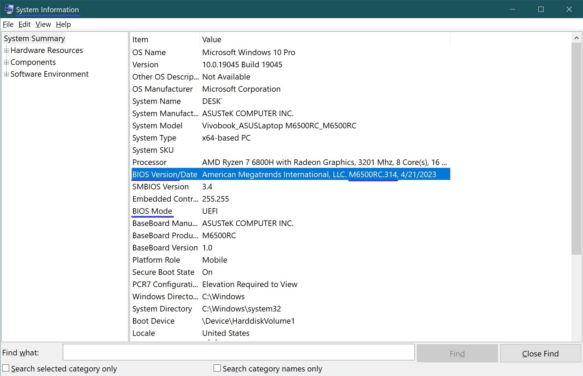This screenshot has height=376, width=583.
Task: Open the Help menu
Action: point(63,24)
